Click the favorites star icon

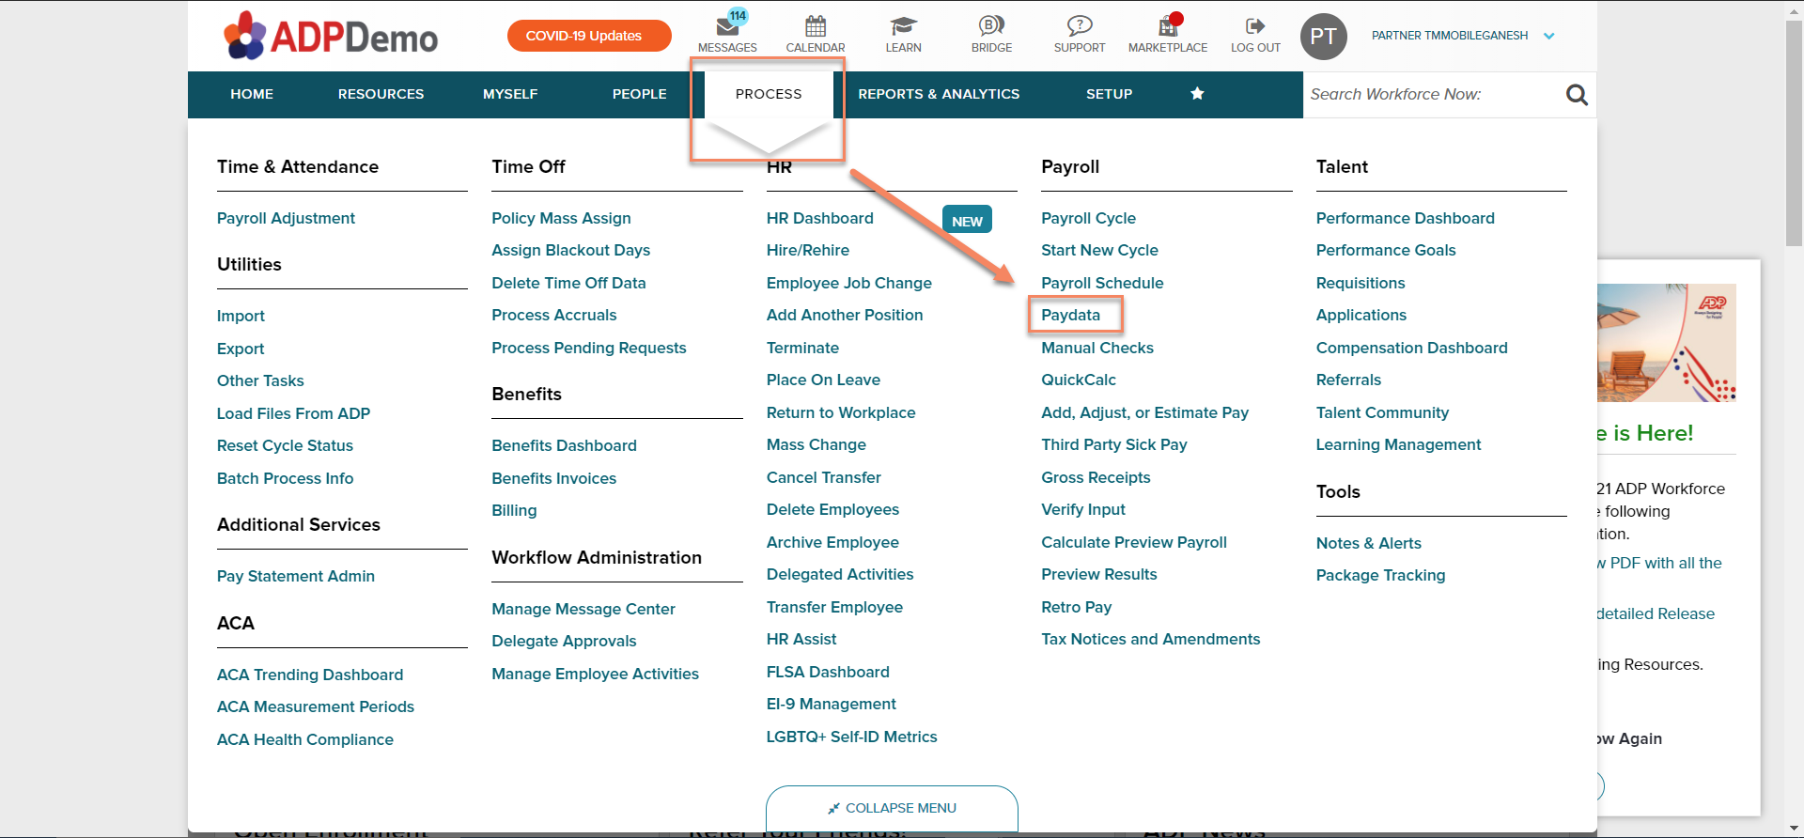(1197, 94)
